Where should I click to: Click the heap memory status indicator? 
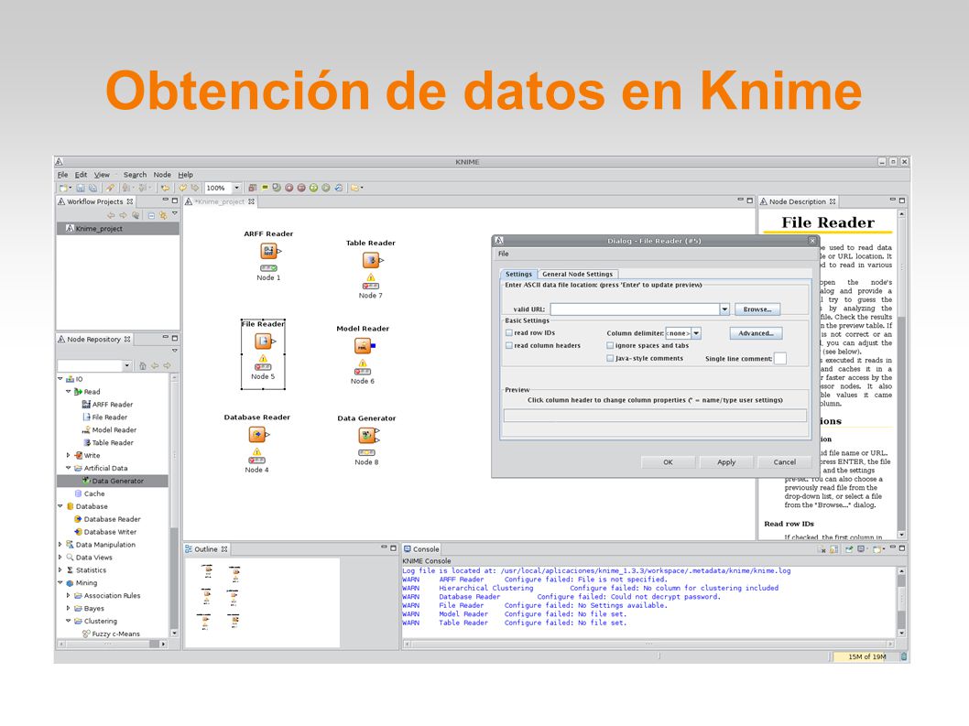(866, 656)
